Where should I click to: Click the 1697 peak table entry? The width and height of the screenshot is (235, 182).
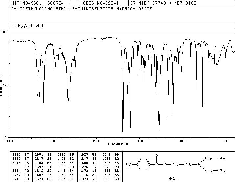click(43, 167)
